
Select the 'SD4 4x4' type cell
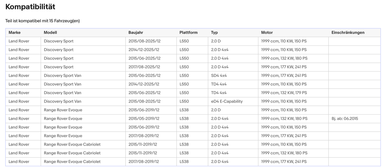[219, 76]
